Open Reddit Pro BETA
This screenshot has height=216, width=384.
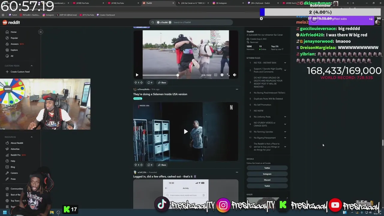pyautogui.click(x=16, y=155)
